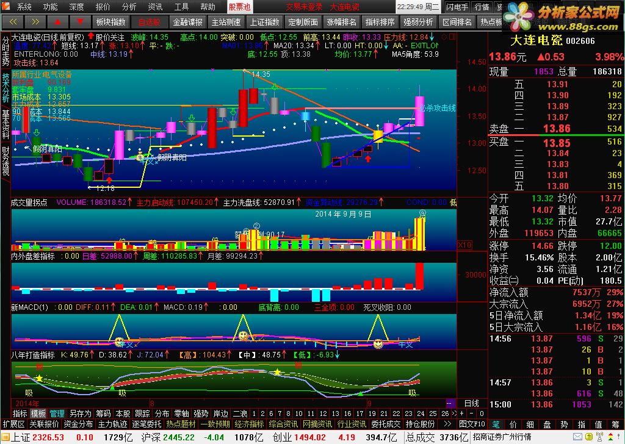625x444 pixels.
Task: Open the 股票池 menu item
Action: [239, 7]
